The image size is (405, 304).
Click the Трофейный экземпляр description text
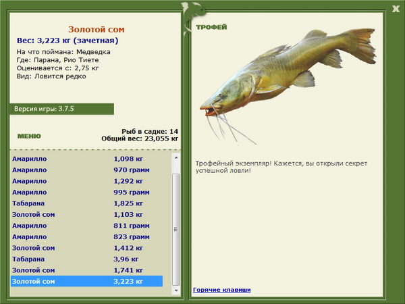coord(281,167)
